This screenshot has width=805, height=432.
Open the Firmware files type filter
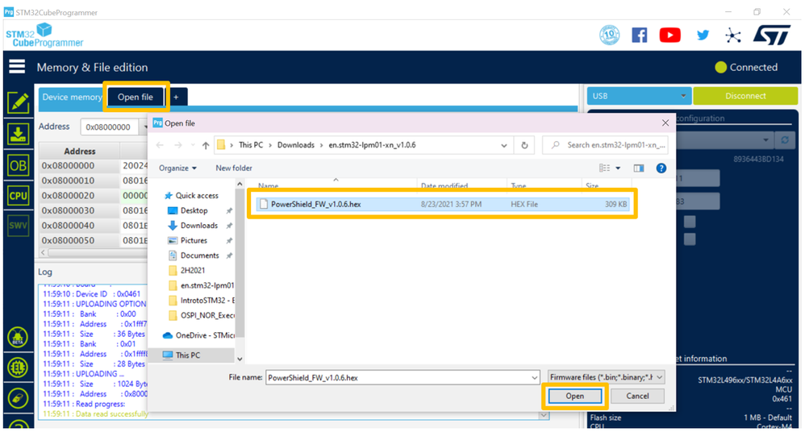pos(607,377)
